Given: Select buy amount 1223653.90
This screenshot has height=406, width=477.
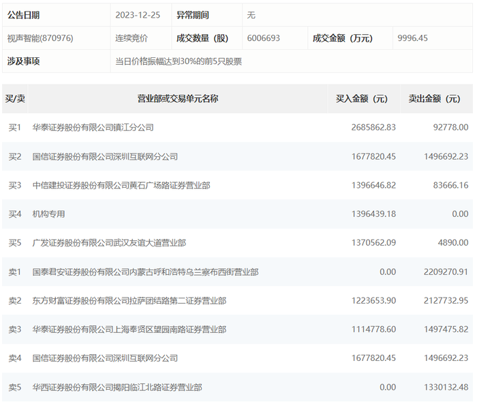Looking at the screenshot, I should 373,301.
